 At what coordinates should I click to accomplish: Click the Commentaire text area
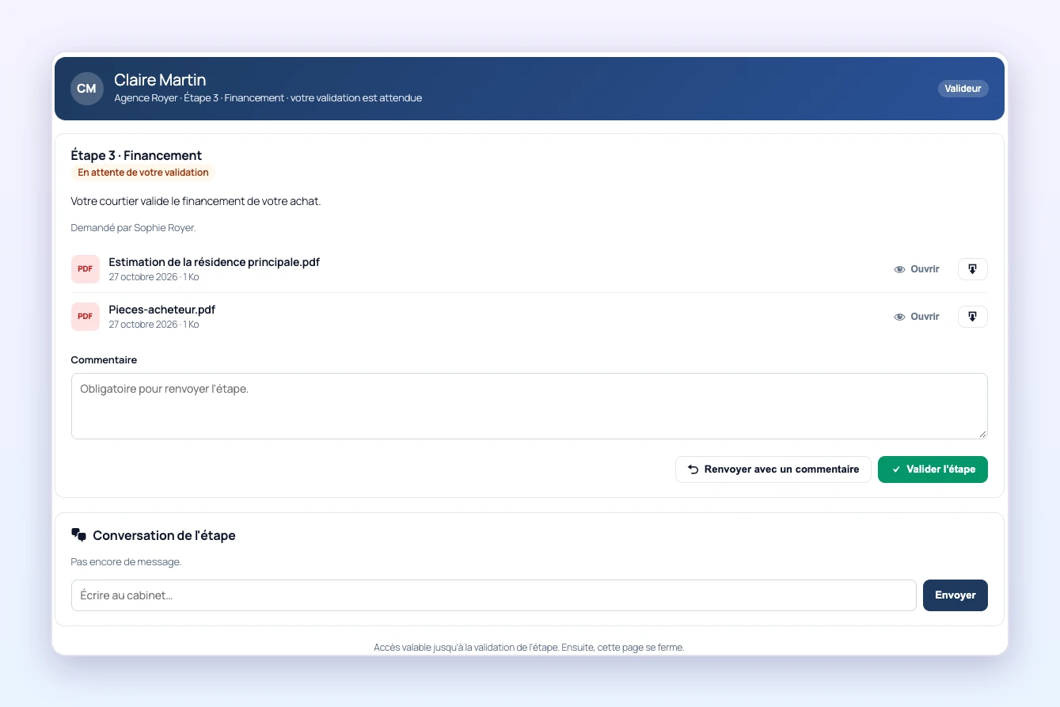coord(529,406)
